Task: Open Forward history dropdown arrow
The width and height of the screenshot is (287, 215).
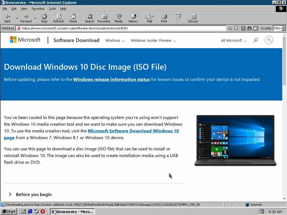Action: tap(35, 18)
